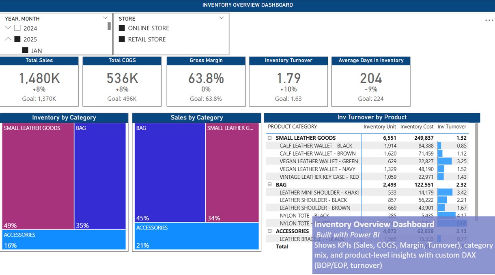
Task: Select ACCESSORIES tile in Sales by Category
Action: point(197,236)
